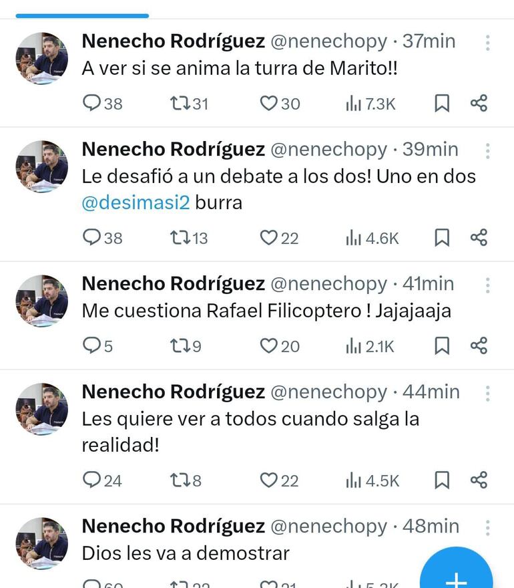
Task: Open the "Dios les va a demostrar" tweet
Action: point(186,553)
